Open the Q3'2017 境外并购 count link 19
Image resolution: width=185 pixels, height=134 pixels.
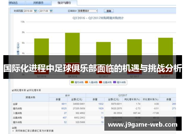tap(102, 122)
